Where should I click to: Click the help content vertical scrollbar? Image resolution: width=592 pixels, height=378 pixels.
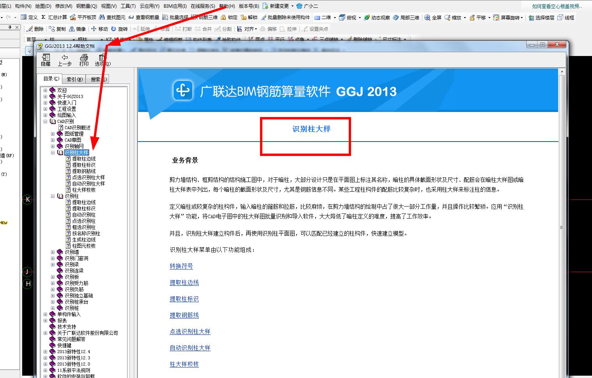tap(562, 227)
